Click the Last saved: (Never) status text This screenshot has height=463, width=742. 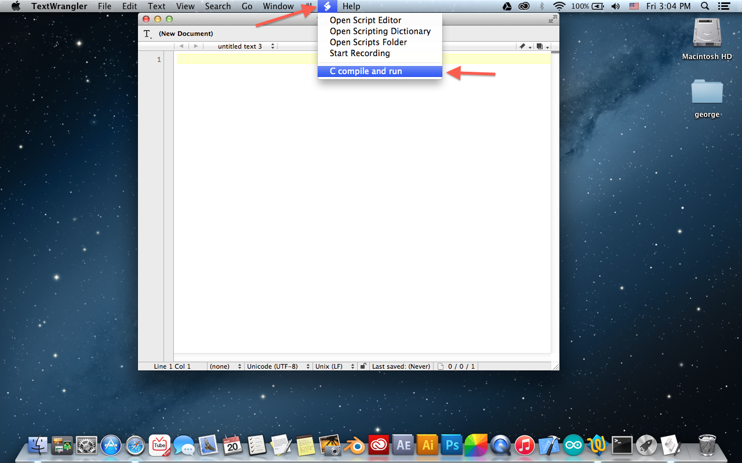click(401, 366)
